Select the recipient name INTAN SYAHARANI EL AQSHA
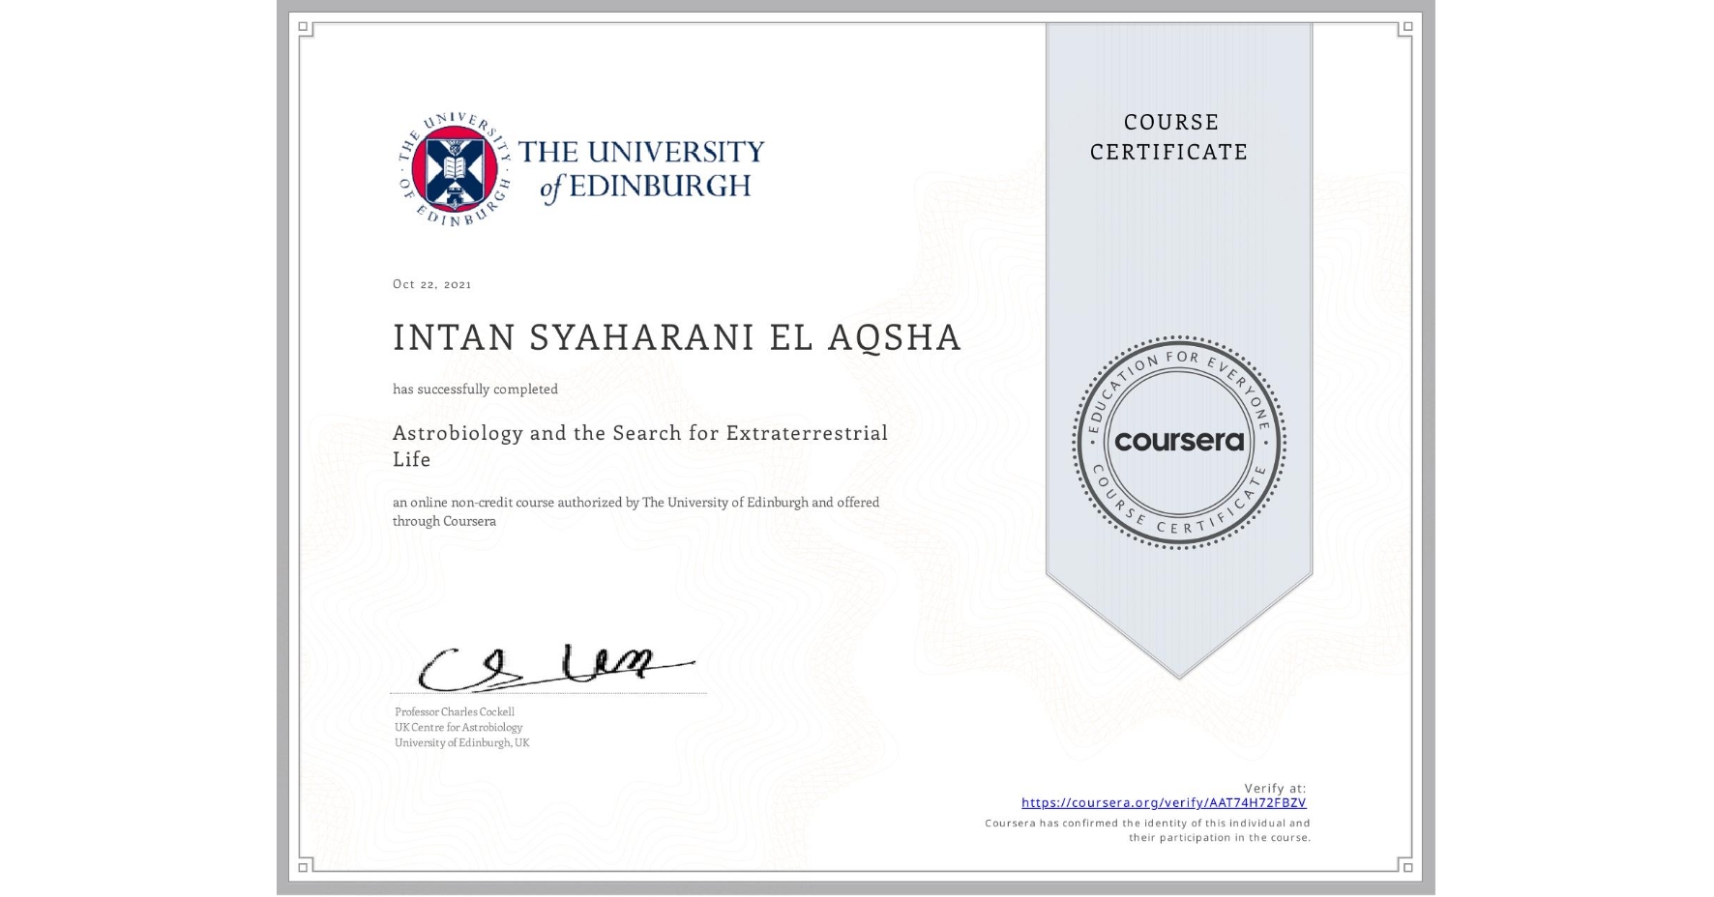 pos(675,337)
